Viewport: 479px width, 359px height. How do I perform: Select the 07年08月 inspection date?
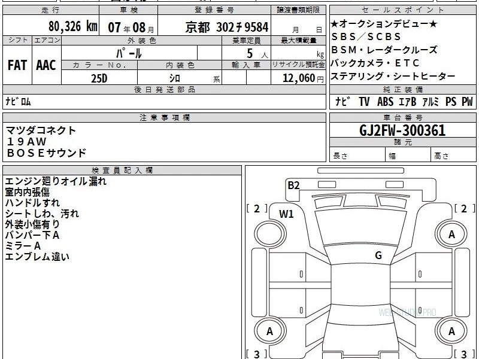(x=131, y=28)
